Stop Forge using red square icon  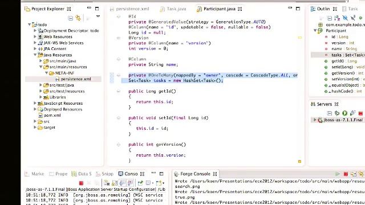(x=346, y=174)
